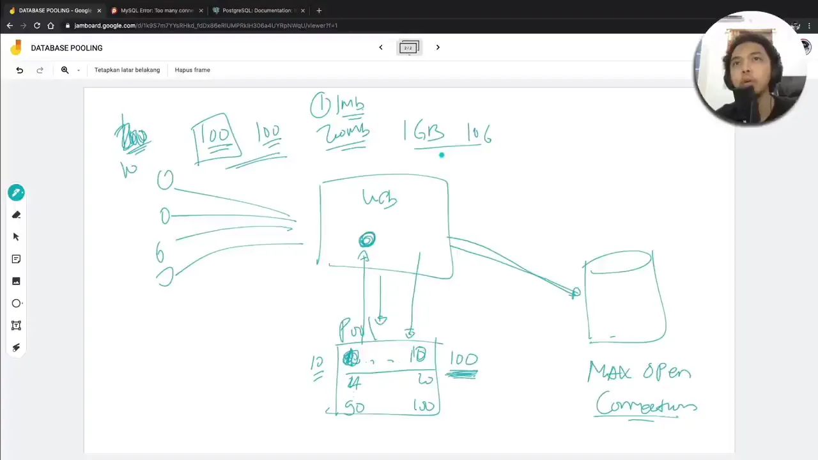Insert an image onto the board
This screenshot has width=818, height=460.
17,281
